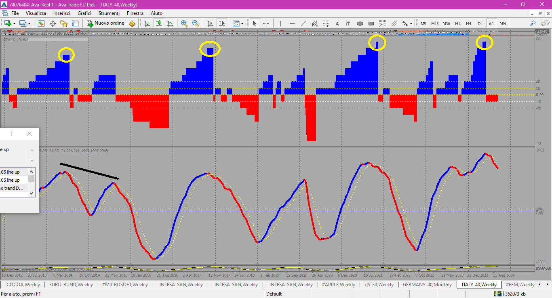Click the dialog help question mark
The image size is (552, 298).
click(x=11, y=134)
